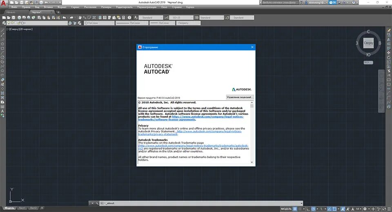Click the New drawing icon in standard toolbar
Screen dimensions: 392x212
pyautogui.click(x=4, y=18)
